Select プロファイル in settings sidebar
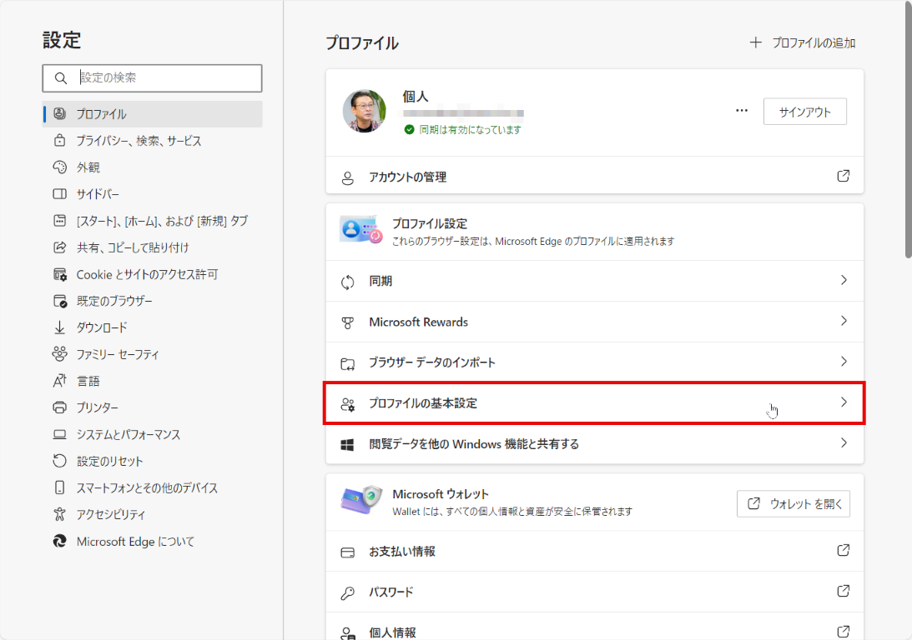The width and height of the screenshot is (912, 640). 153,114
